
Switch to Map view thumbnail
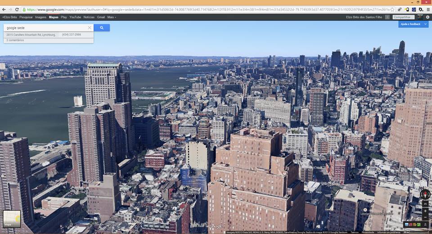pos(11,219)
